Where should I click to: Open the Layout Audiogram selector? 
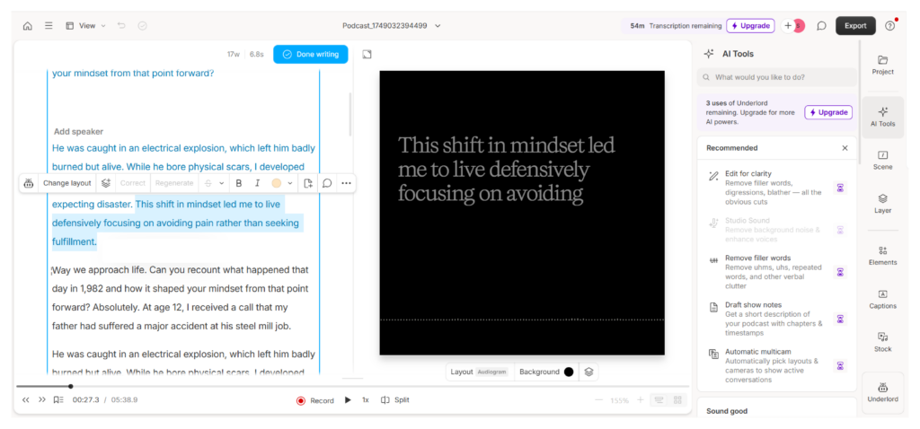480,372
